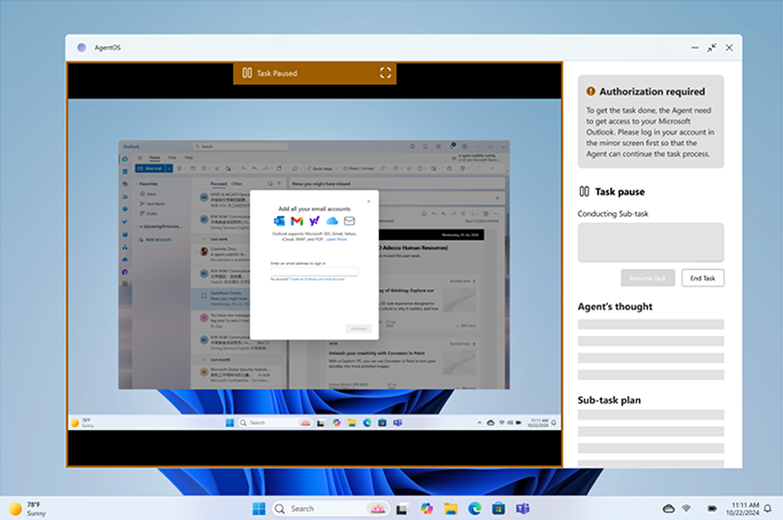The image size is (783, 520).
Task: Open Microsoft Store on outer taskbar
Action: pos(499,508)
